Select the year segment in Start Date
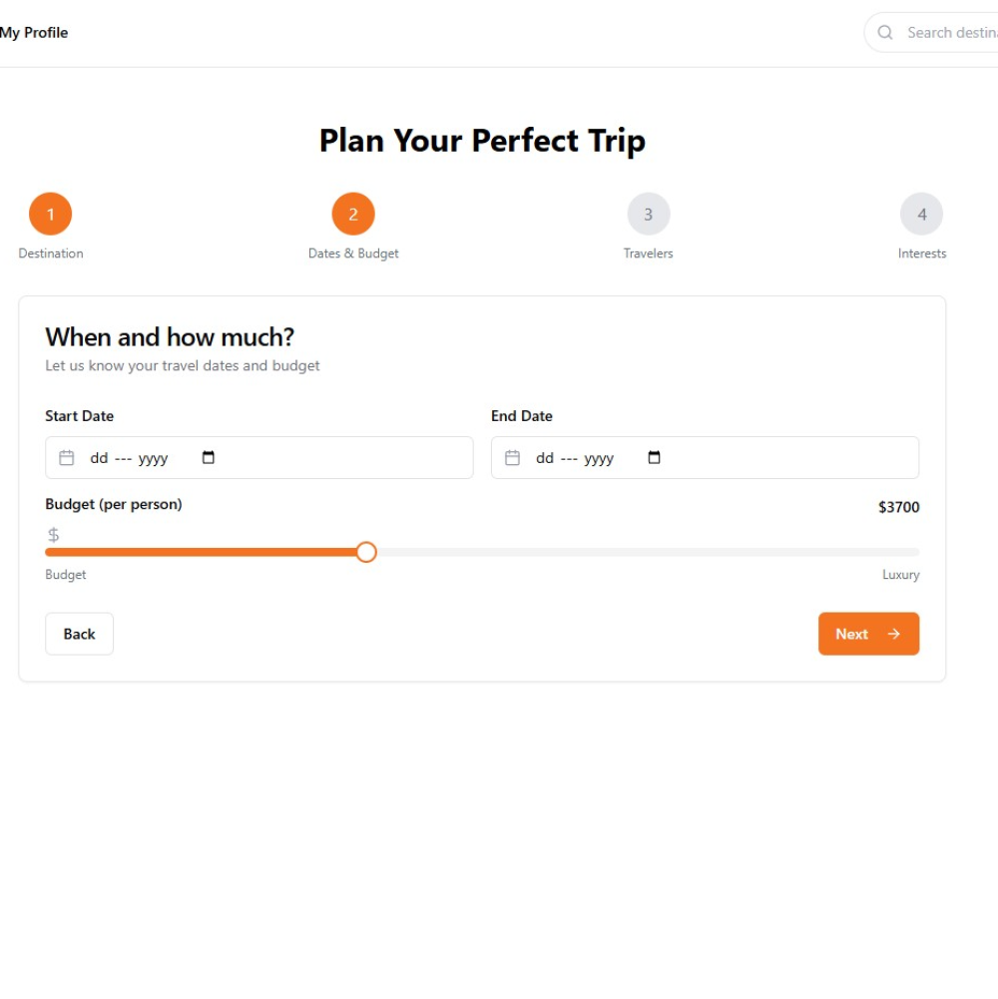Viewport: 998px width, 999px height. [154, 459]
